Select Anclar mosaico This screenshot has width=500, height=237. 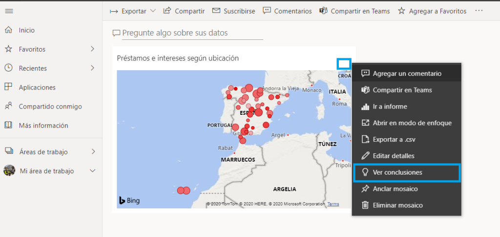407,189
